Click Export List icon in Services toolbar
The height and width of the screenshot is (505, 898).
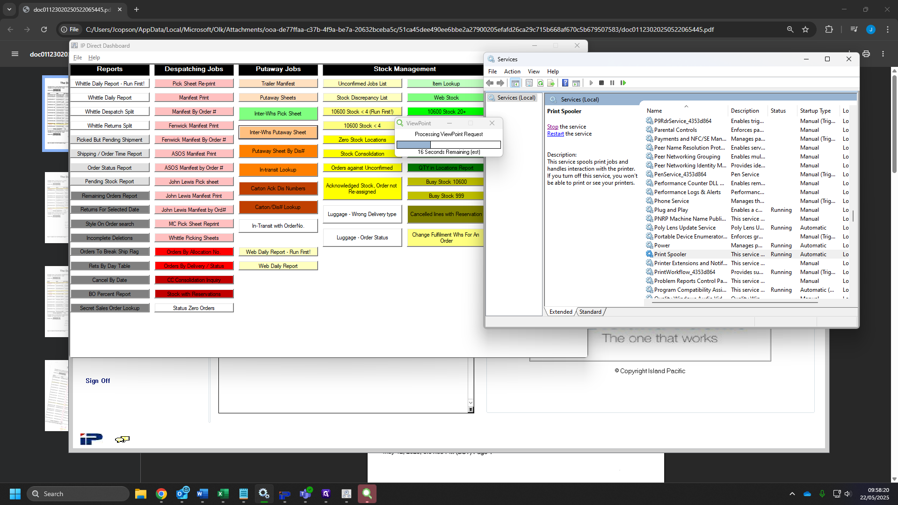point(551,83)
